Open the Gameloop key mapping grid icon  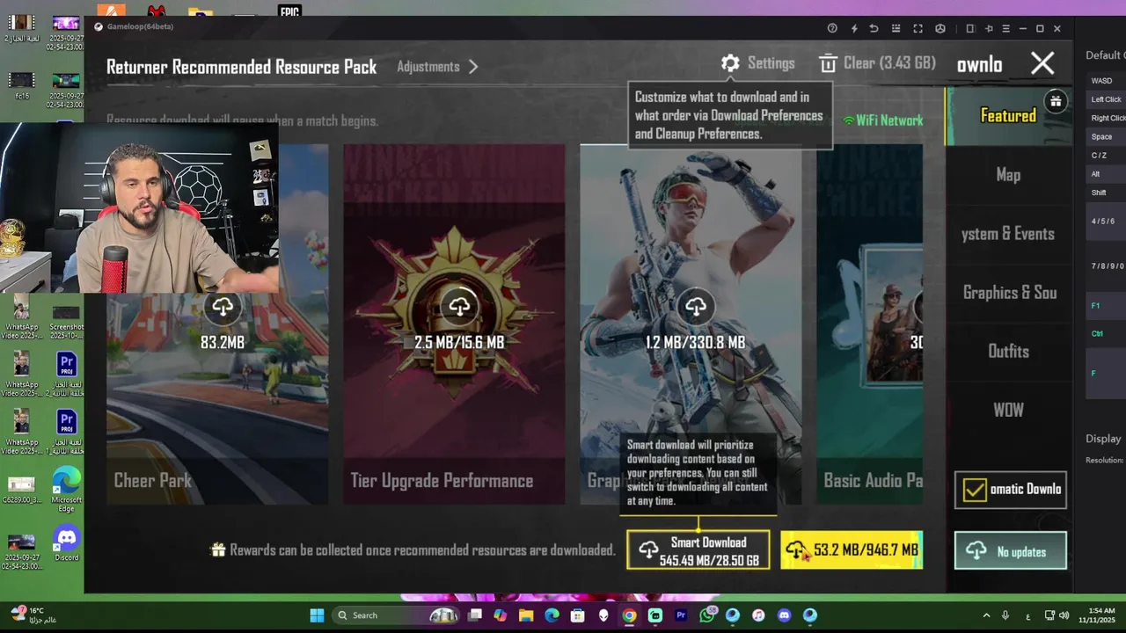point(896,28)
